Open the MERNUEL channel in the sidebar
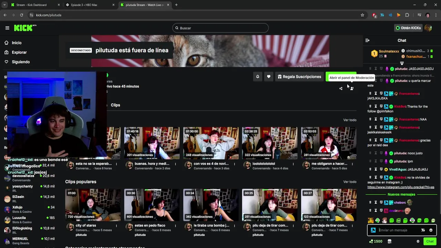The height and width of the screenshot is (248, 441). click(x=29, y=241)
